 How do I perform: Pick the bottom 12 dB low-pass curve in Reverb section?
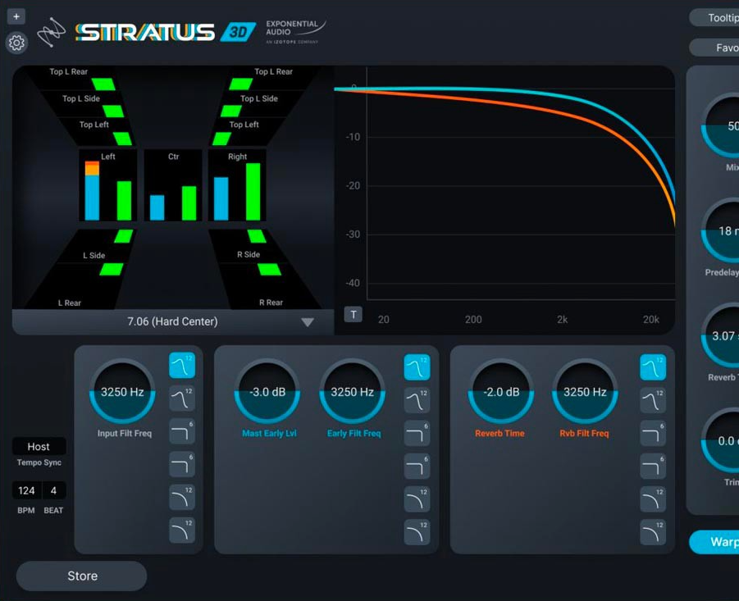pos(653,532)
